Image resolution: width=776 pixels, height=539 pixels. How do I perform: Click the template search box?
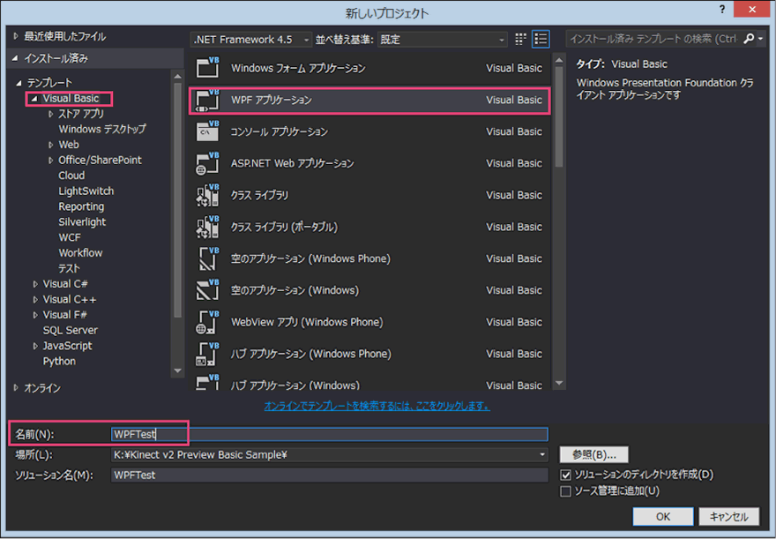point(653,39)
